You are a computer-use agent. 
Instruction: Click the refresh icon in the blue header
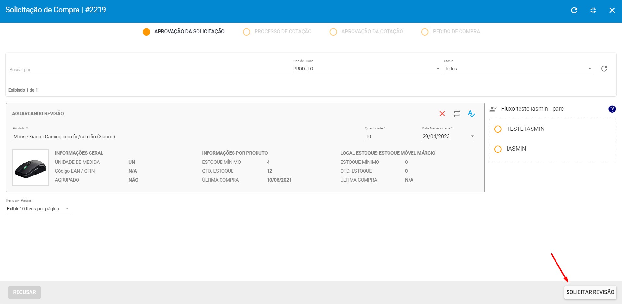pyautogui.click(x=574, y=10)
